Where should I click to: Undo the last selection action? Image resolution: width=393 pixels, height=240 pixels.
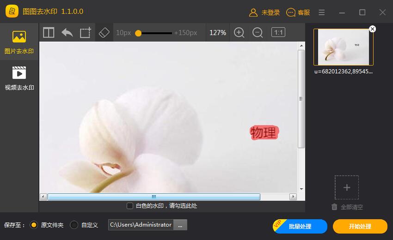(67, 32)
